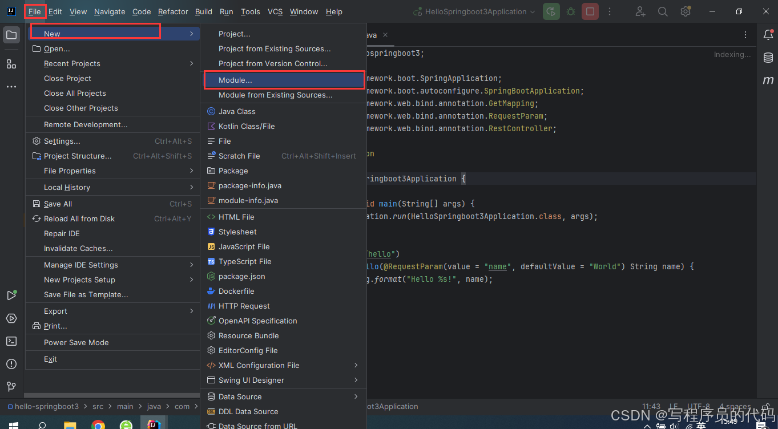
Task: Toggle Power Save Mode
Action: tap(75, 342)
